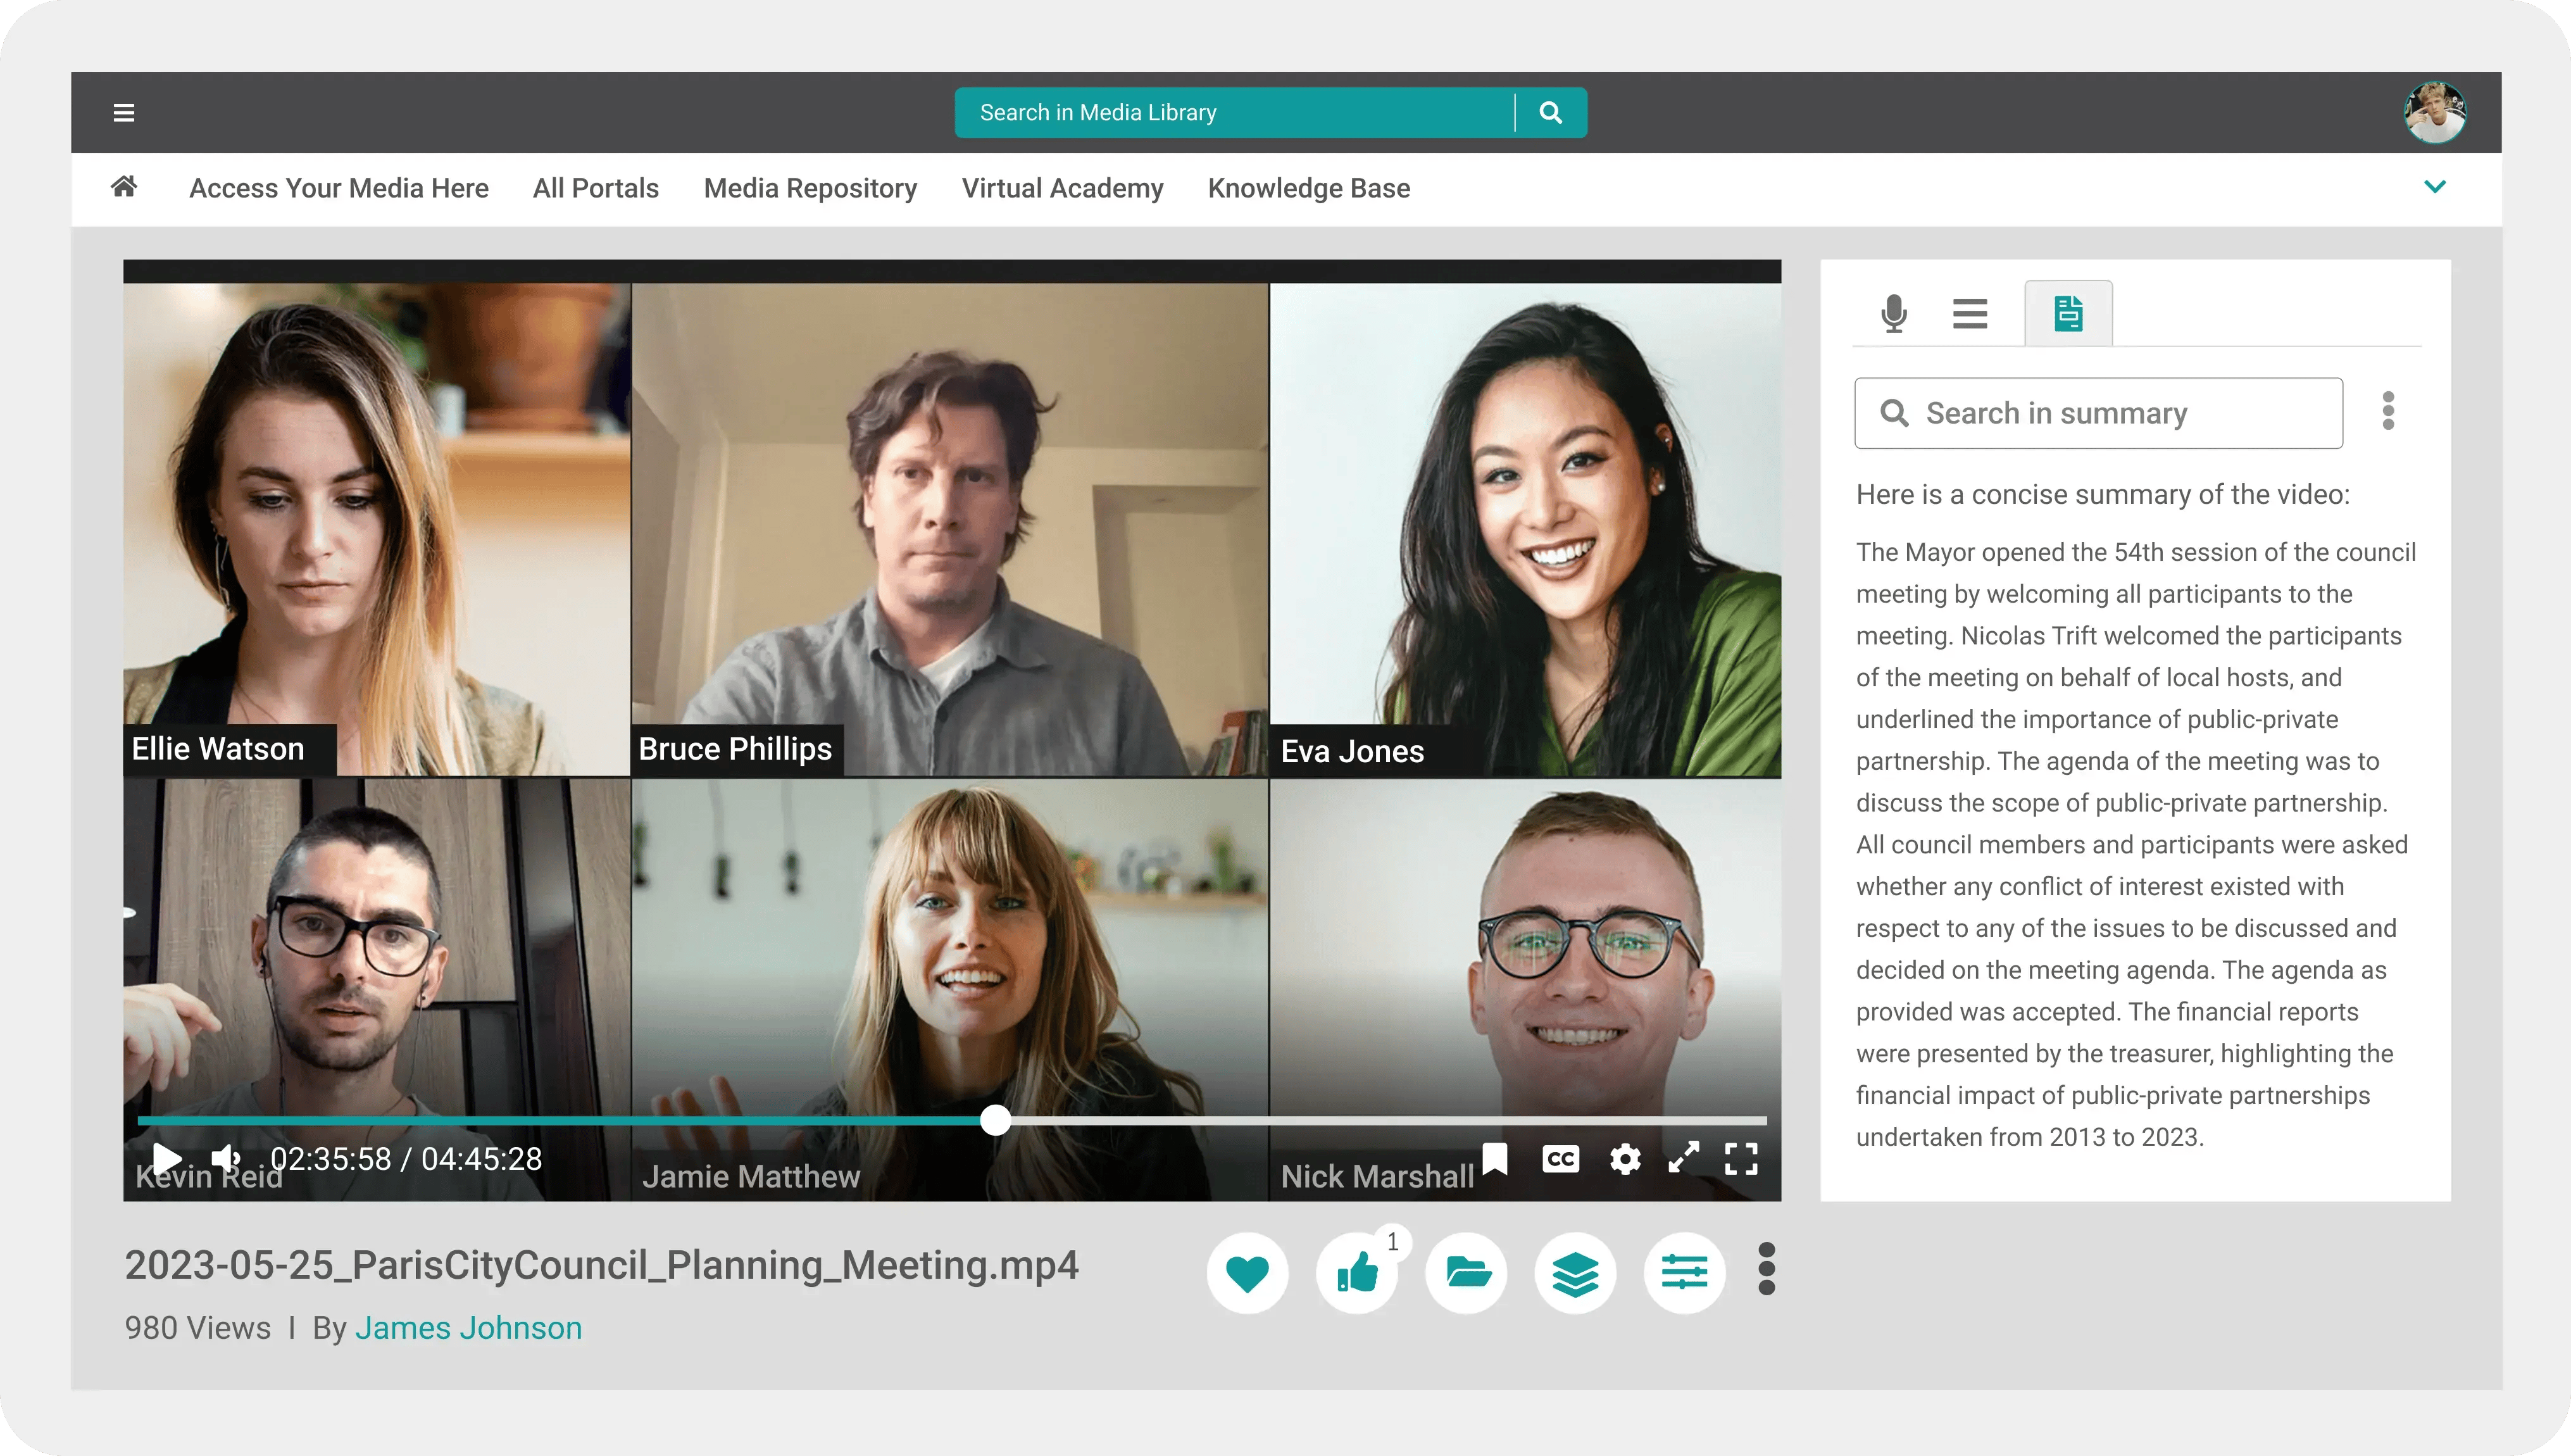Expand the navigation bar chevron
2571x1456 pixels.
tap(2435, 187)
